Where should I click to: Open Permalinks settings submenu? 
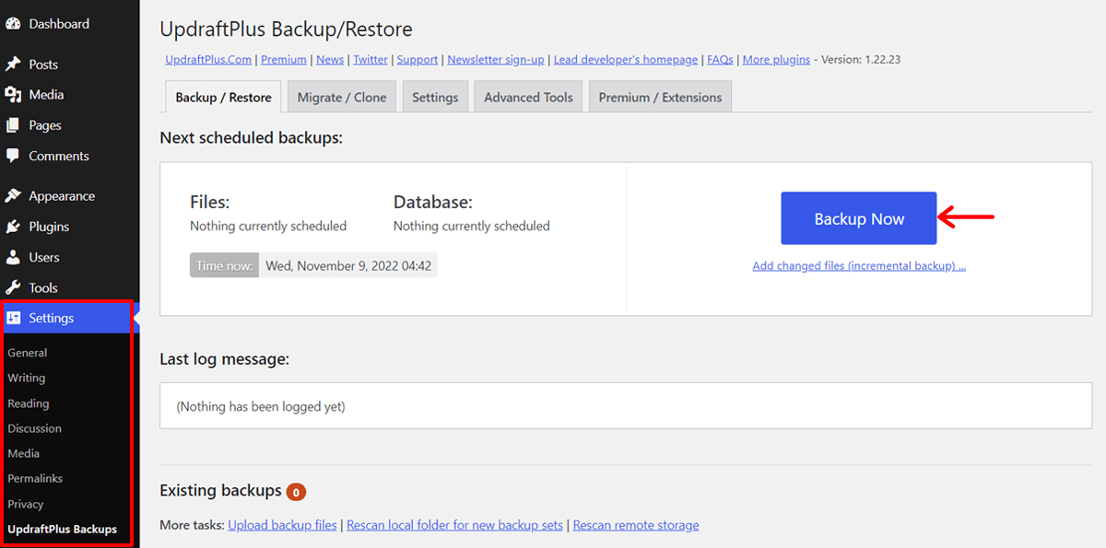tap(35, 478)
